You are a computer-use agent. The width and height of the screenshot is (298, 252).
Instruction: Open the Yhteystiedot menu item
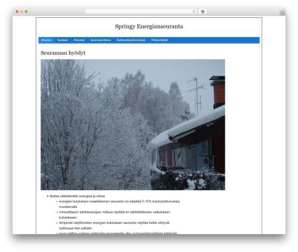click(160, 40)
